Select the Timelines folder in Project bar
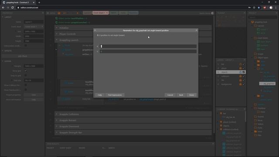 coord(260,108)
